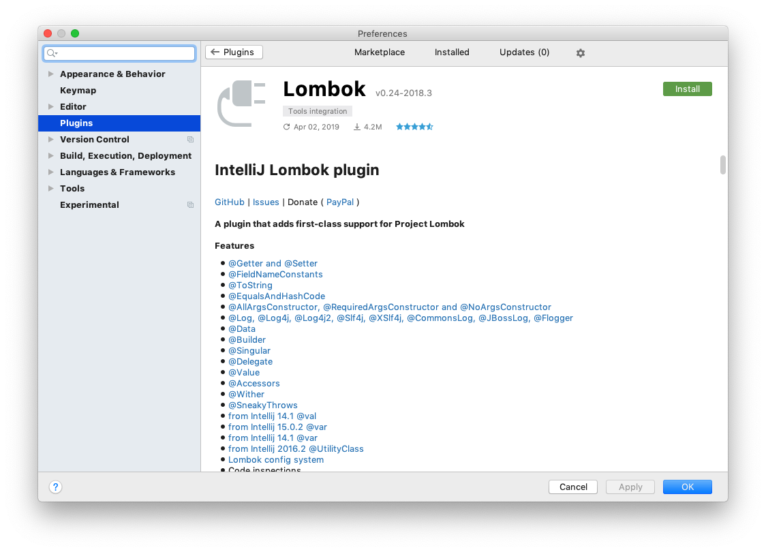
Task: Open the @AllArgsConstructor constructors link
Action: pyautogui.click(x=390, y=307)
